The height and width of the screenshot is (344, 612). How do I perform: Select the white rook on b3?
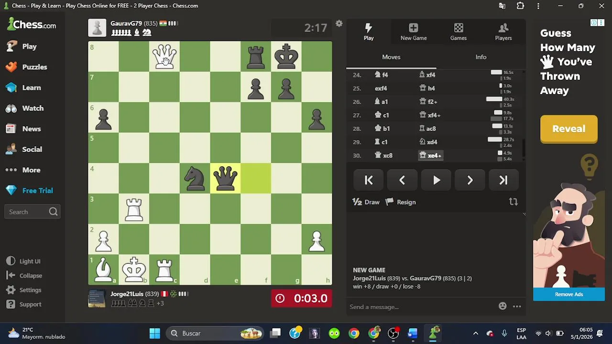[x=134, y=209]
